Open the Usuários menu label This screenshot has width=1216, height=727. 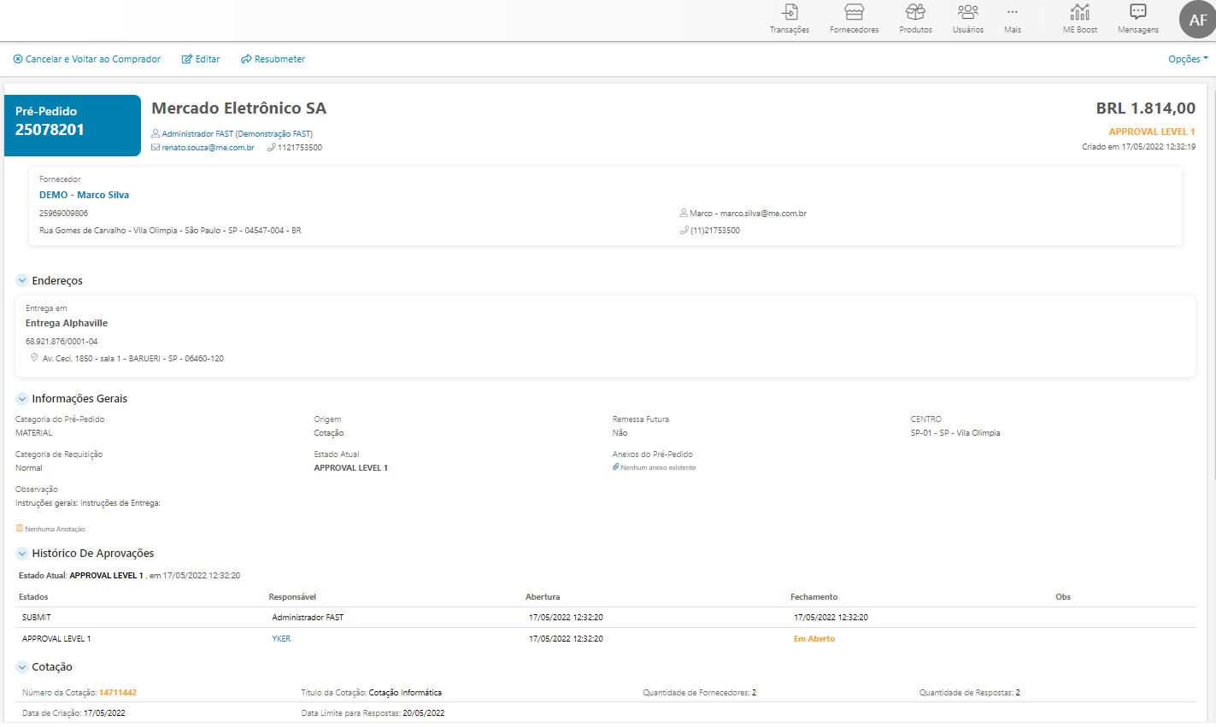pos(967,30)
